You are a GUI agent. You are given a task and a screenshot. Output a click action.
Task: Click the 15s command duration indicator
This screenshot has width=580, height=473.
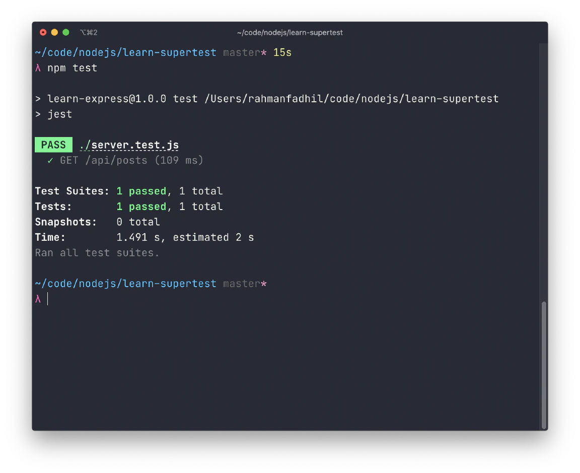(x=282, y=52)
